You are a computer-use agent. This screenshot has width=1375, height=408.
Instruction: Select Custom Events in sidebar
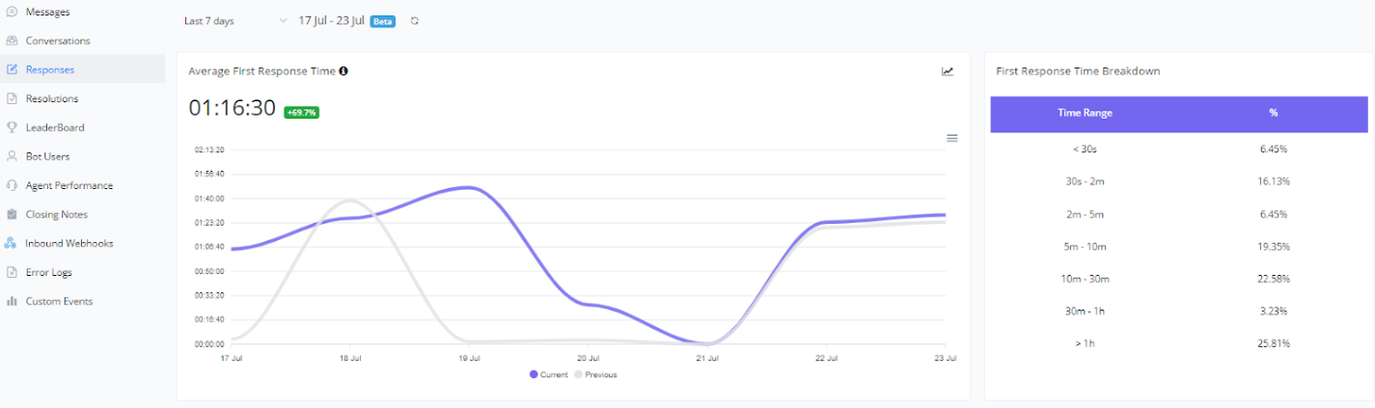[x=59, y=301]
